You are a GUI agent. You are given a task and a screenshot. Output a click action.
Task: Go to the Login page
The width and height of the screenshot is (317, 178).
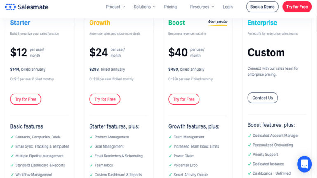click(x=228, y=7)
